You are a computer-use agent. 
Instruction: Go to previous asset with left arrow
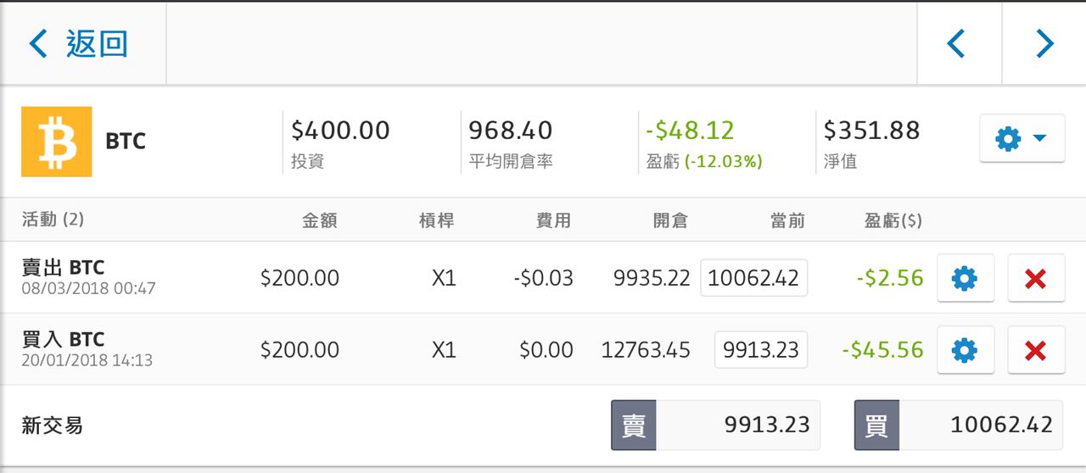click(958, 43)
